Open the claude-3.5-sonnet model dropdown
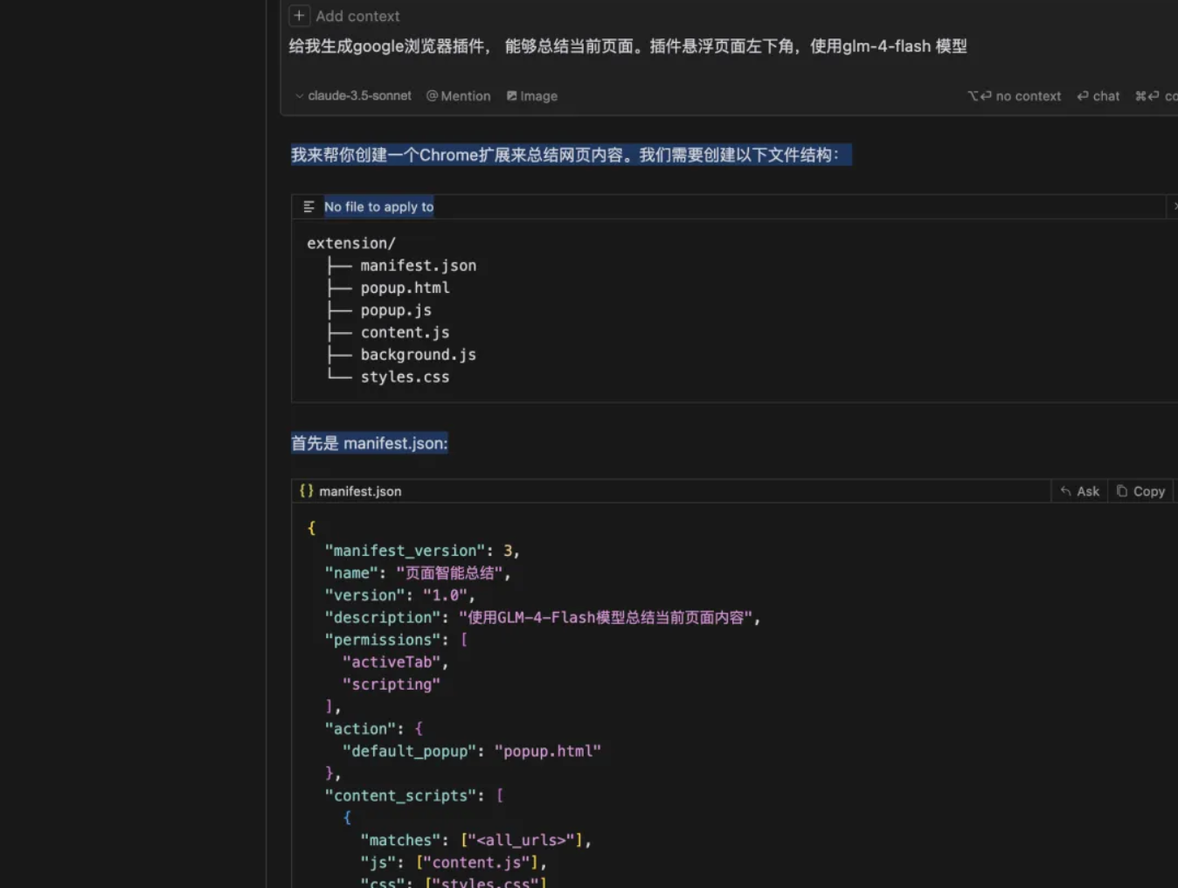 coord(353,96)
